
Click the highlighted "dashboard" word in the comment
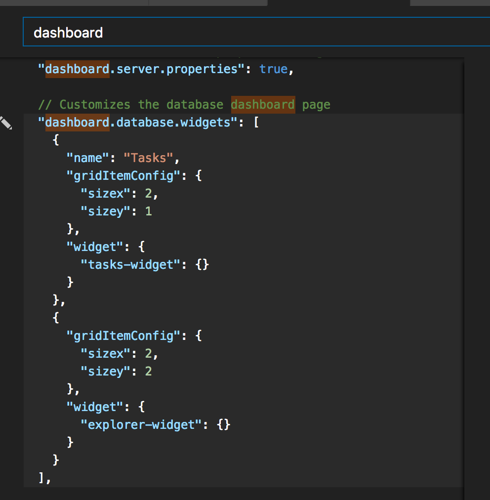click(263, 105)
